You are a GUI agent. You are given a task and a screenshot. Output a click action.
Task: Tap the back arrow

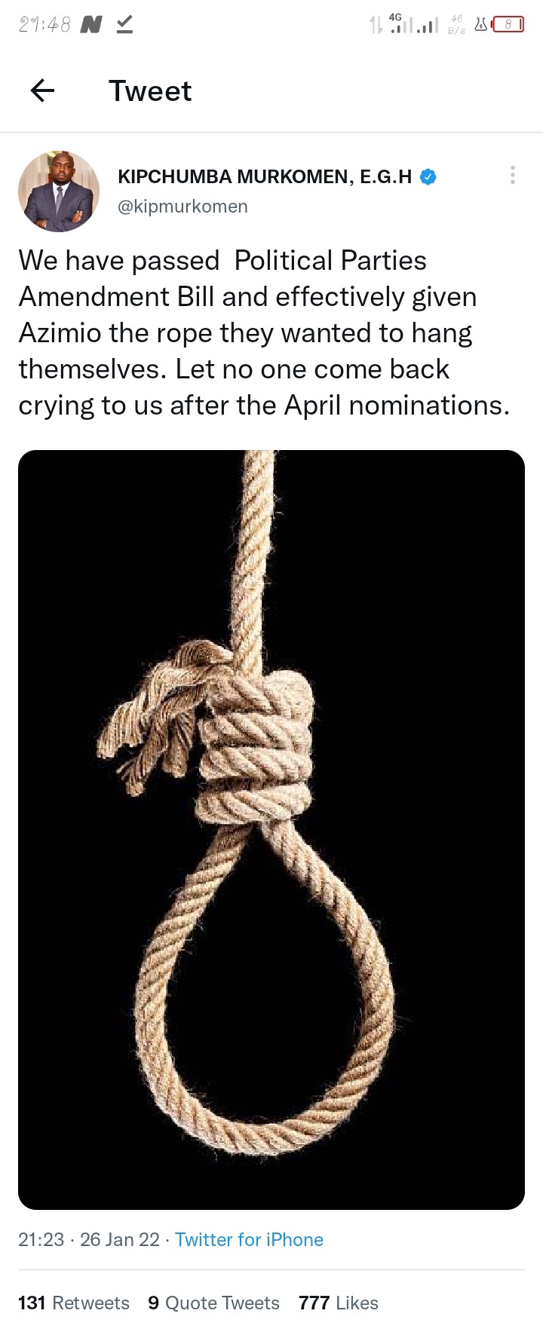[x=42, y=91]
